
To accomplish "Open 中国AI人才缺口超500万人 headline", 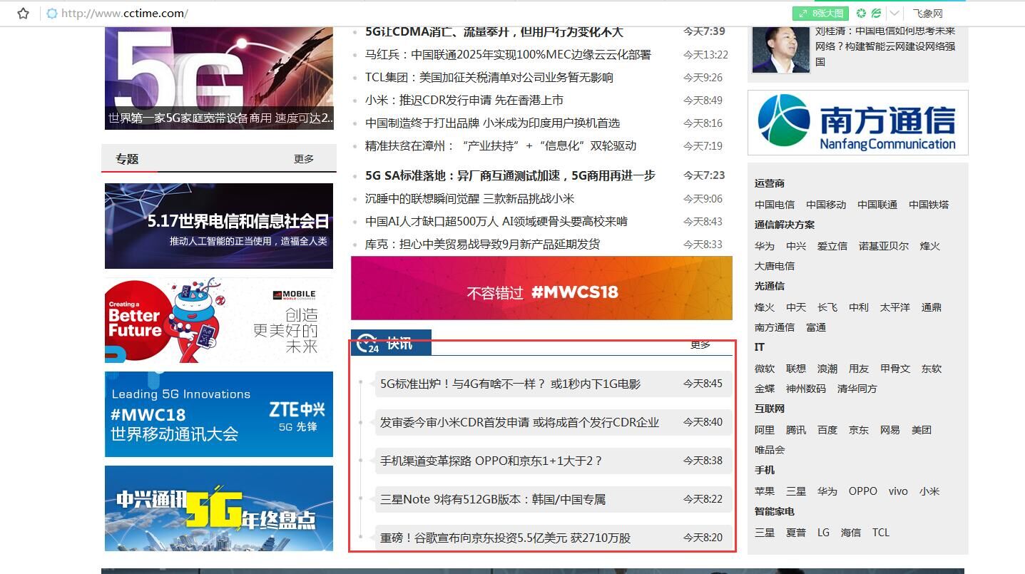I will (496, 221).
